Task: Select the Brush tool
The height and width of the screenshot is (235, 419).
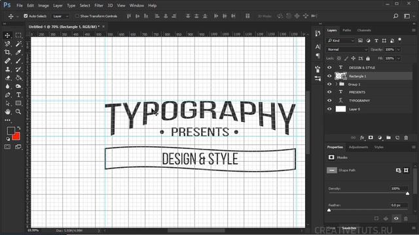Action: click(18, 61)
